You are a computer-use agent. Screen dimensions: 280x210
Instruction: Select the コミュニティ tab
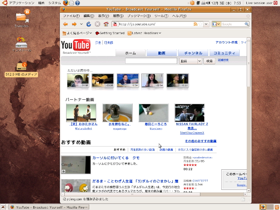coord(224,53)
